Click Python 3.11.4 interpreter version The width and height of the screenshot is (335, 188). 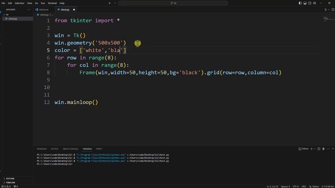[328, 186]
